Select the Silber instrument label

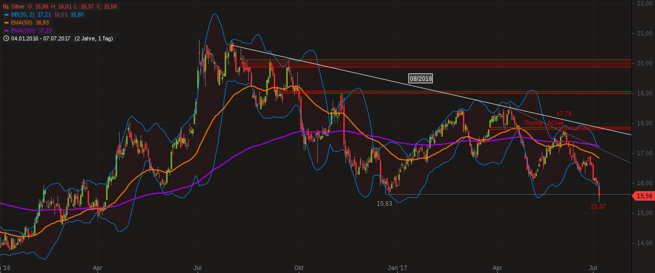click(x=19, y=6)
